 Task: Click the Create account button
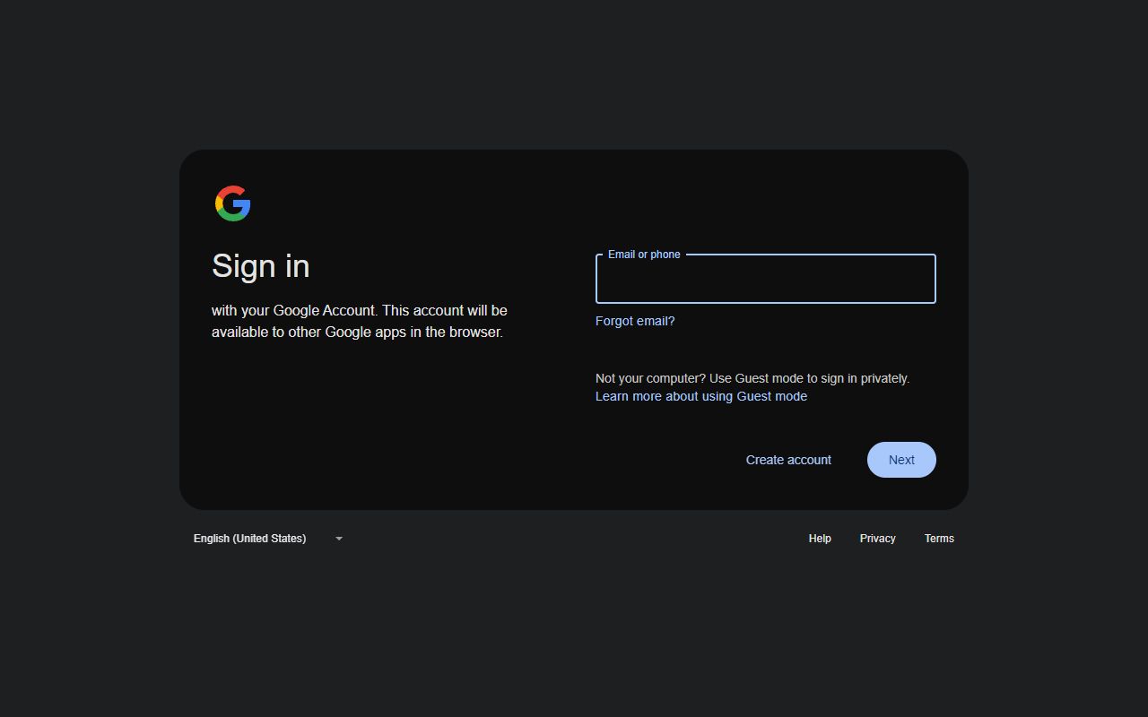click(x=788, y=460)
